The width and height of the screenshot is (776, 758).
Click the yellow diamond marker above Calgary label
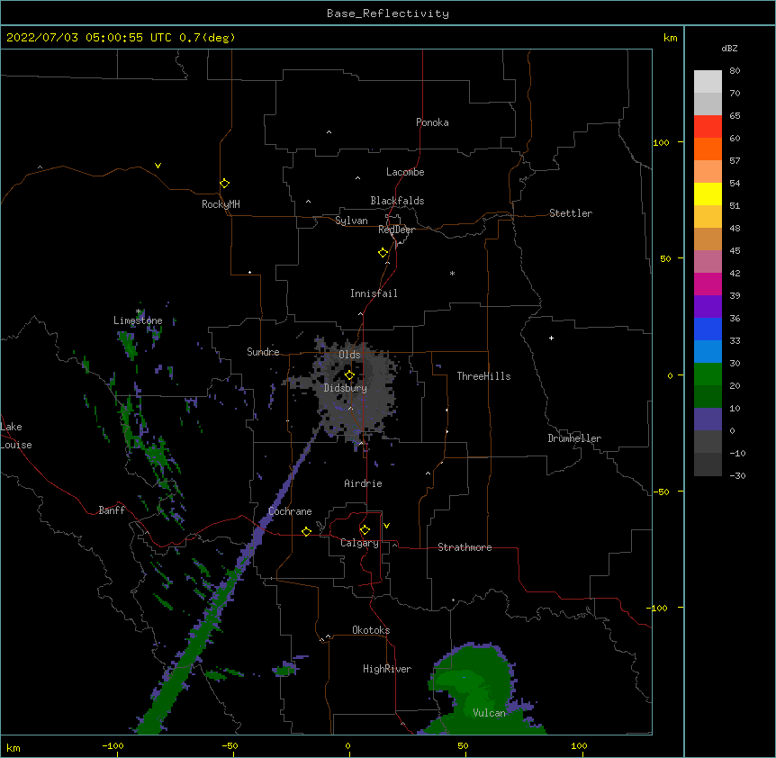(365, 530)
